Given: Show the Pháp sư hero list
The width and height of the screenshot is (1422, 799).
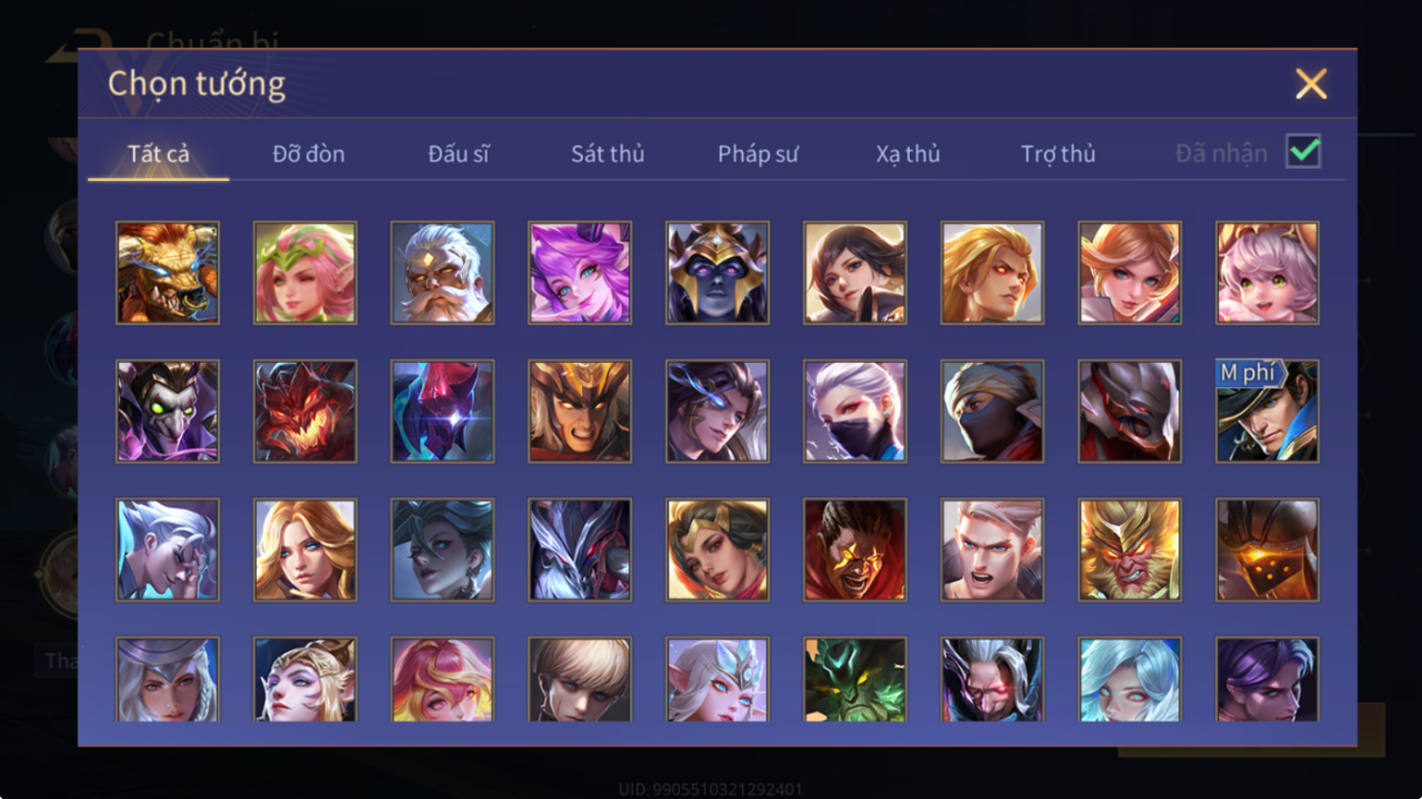Looking at the screenshot, I should click(758, 153).
